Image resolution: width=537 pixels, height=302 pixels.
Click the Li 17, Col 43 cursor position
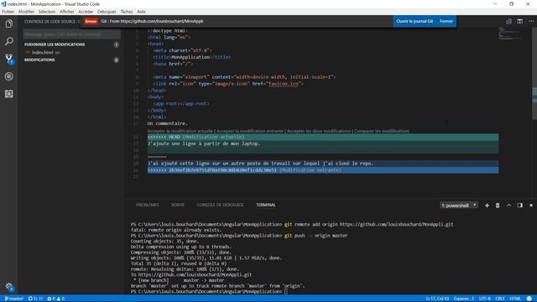click(x=437, y=299)
